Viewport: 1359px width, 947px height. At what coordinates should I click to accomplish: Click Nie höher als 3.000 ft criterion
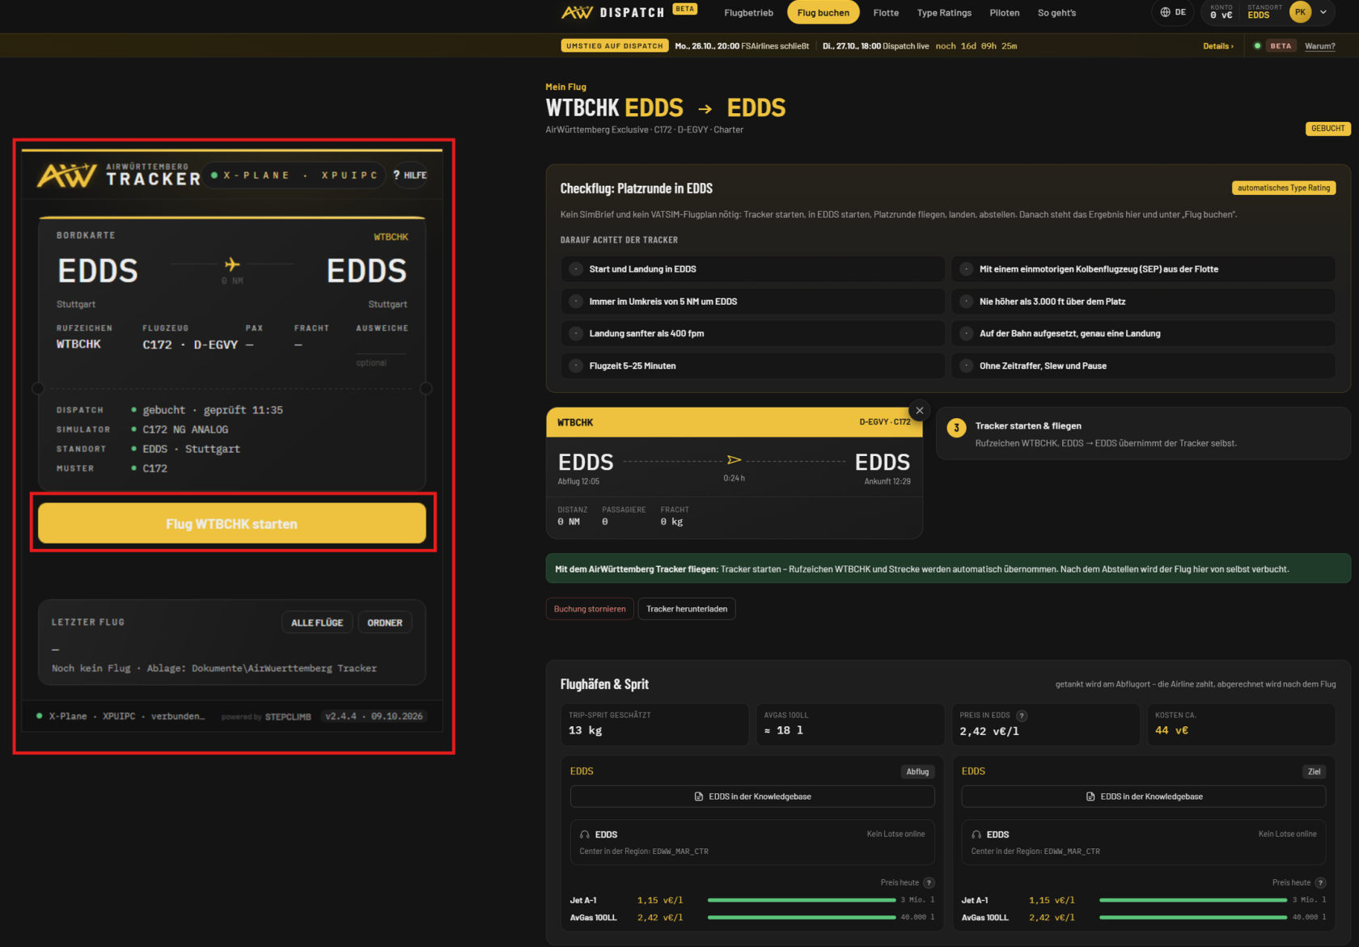[x=1143, y=302]
